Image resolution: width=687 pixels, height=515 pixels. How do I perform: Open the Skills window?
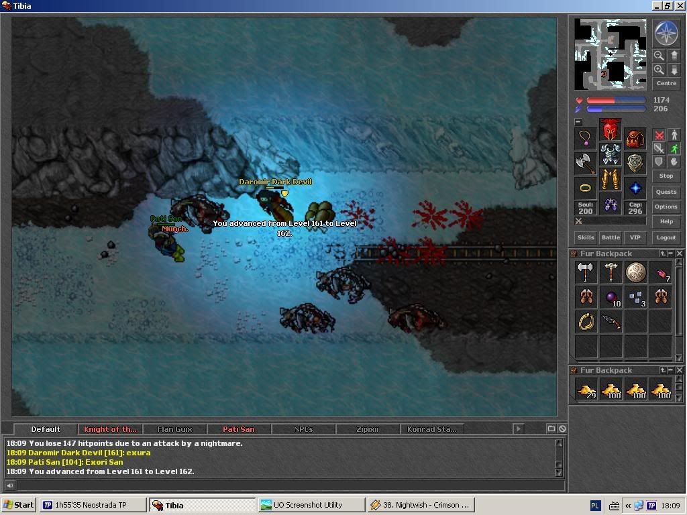(x=585, y=237)
